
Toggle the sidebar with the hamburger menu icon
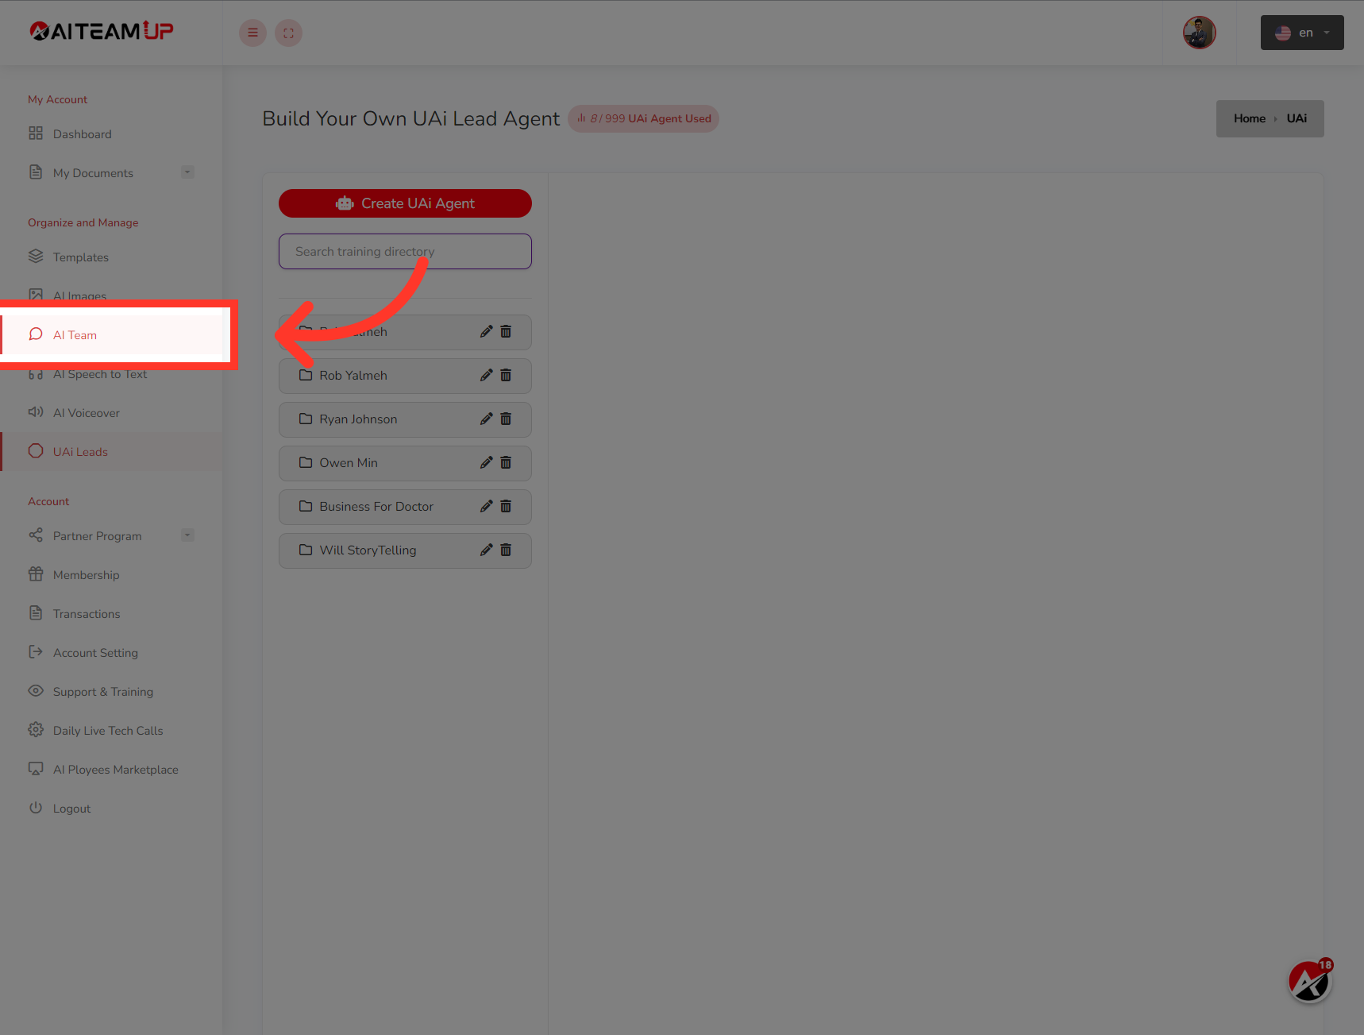tap(252, 33)
